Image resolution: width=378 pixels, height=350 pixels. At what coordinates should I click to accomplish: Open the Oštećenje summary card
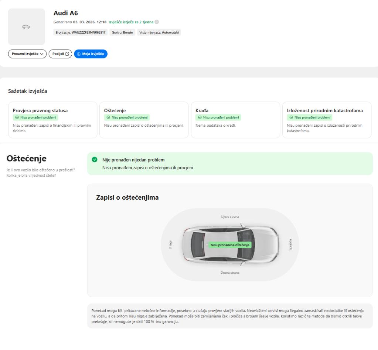144,120
